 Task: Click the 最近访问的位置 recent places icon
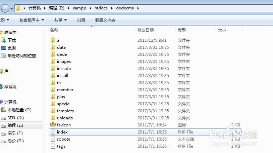point(3,56)
